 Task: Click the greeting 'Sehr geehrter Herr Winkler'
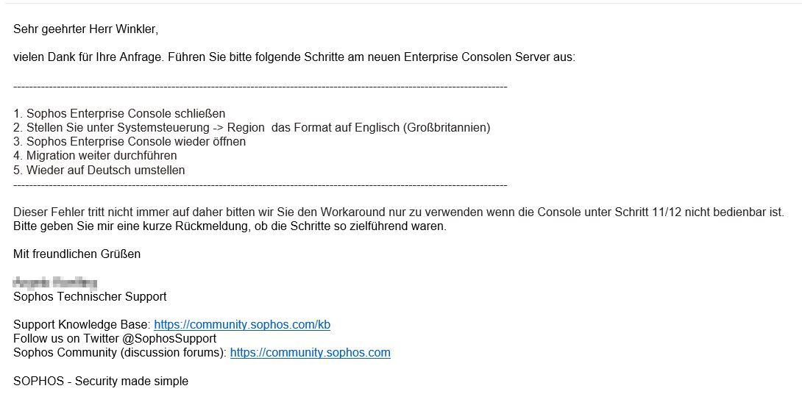pyautogui.click(x=86, y=29)
